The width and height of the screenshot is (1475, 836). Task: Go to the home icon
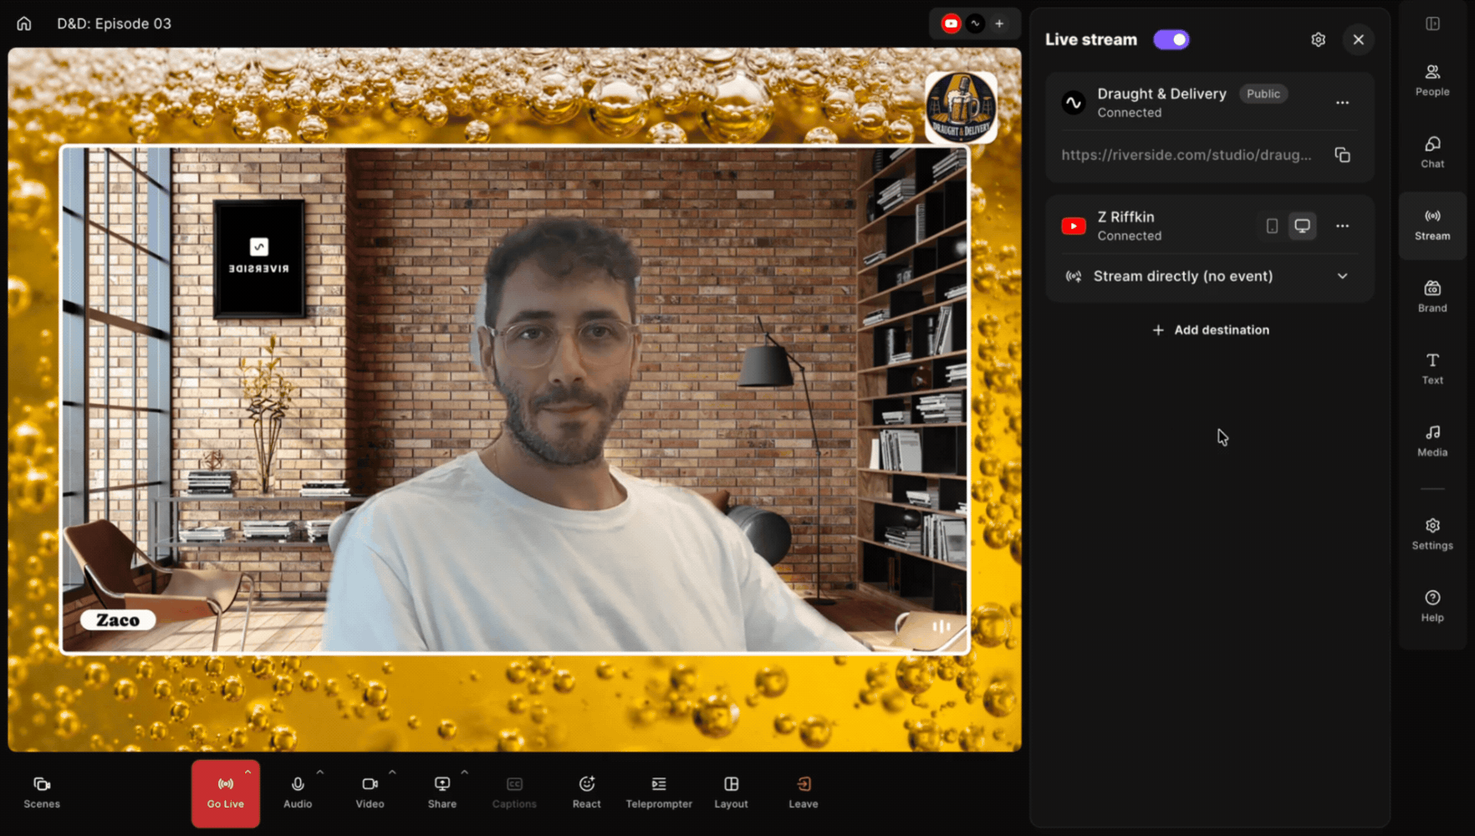[x=24, y=23]
